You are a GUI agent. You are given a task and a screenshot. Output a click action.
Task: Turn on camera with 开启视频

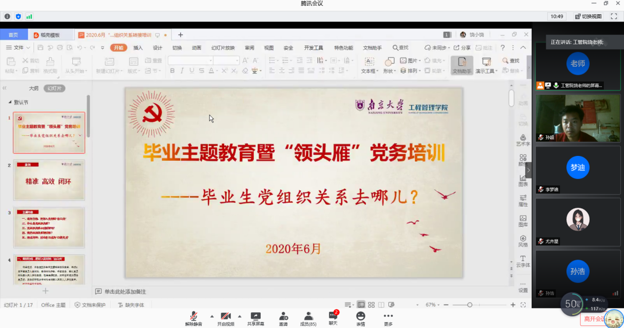pos(226,316)
